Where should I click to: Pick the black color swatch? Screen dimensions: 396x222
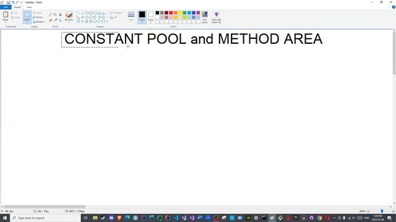point(157,12)
